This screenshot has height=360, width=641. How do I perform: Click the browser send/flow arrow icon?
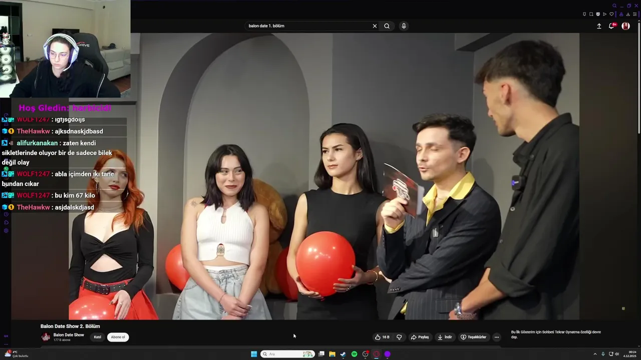604,14
